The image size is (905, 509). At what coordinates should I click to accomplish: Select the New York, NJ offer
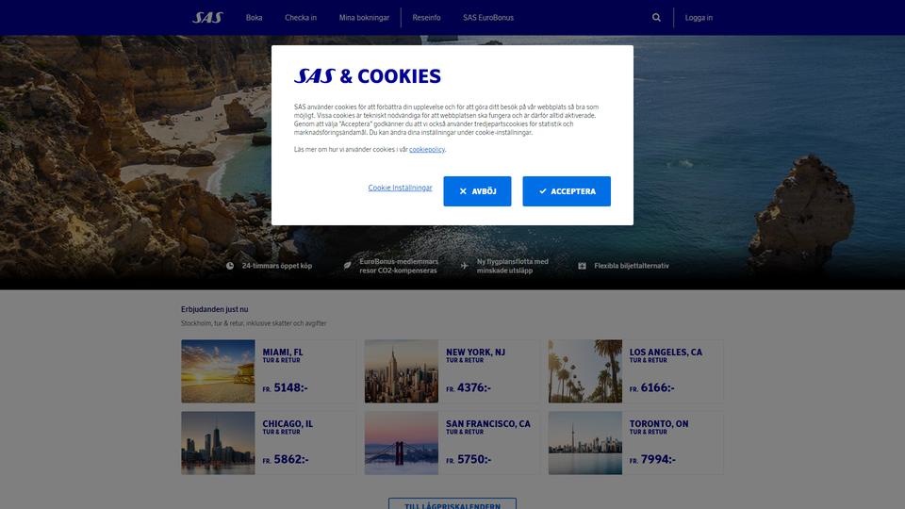452,371
